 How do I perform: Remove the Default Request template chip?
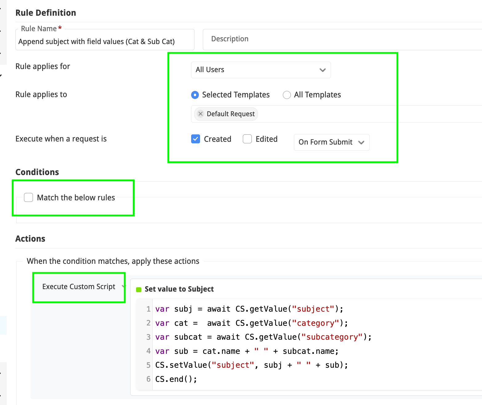[x=200, y=114]
